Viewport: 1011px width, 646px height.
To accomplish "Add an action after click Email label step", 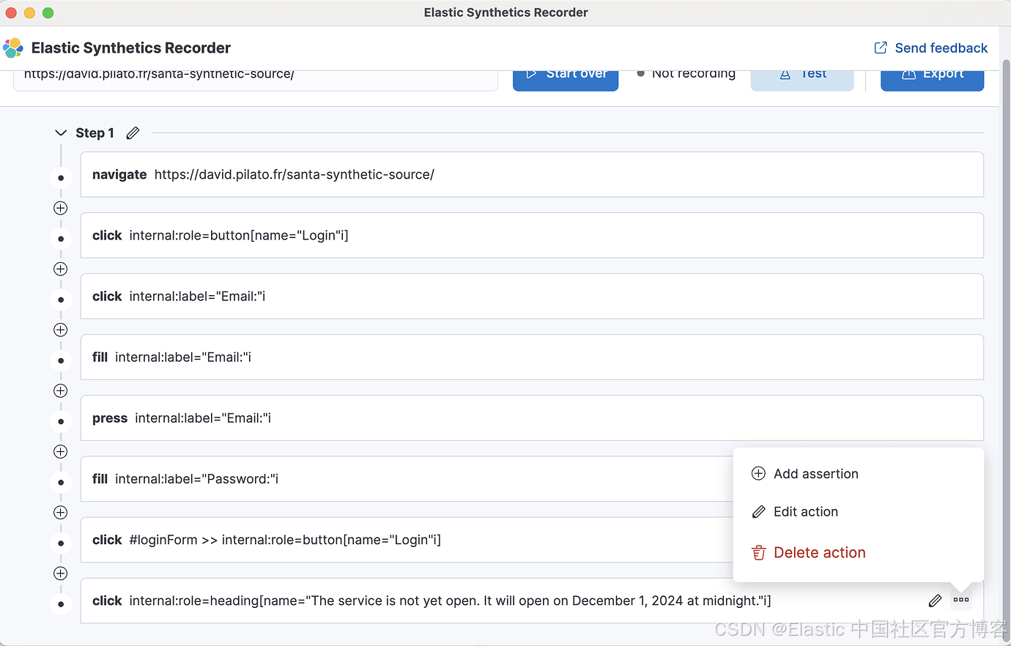I will (61, 330).
